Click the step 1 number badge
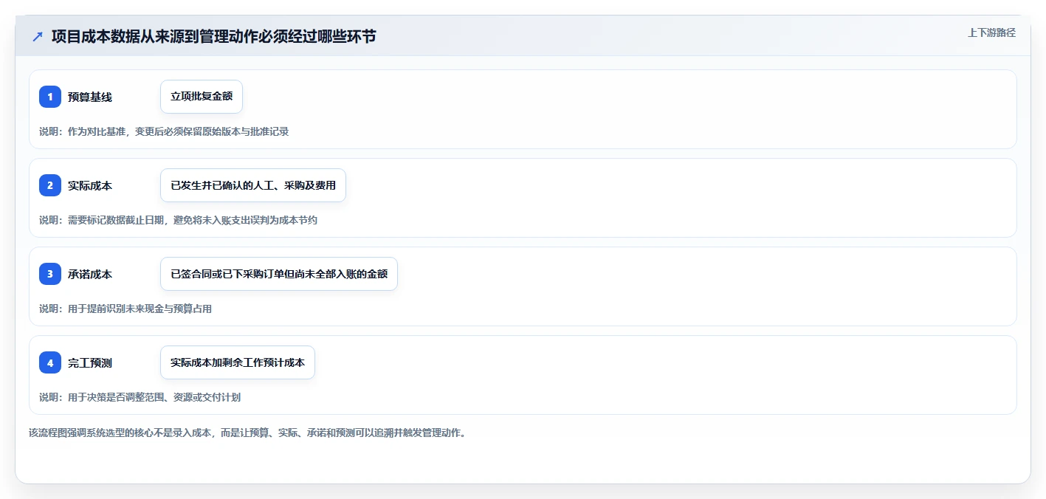This screenshot has width=1046, height=499. tap(50, 97)
